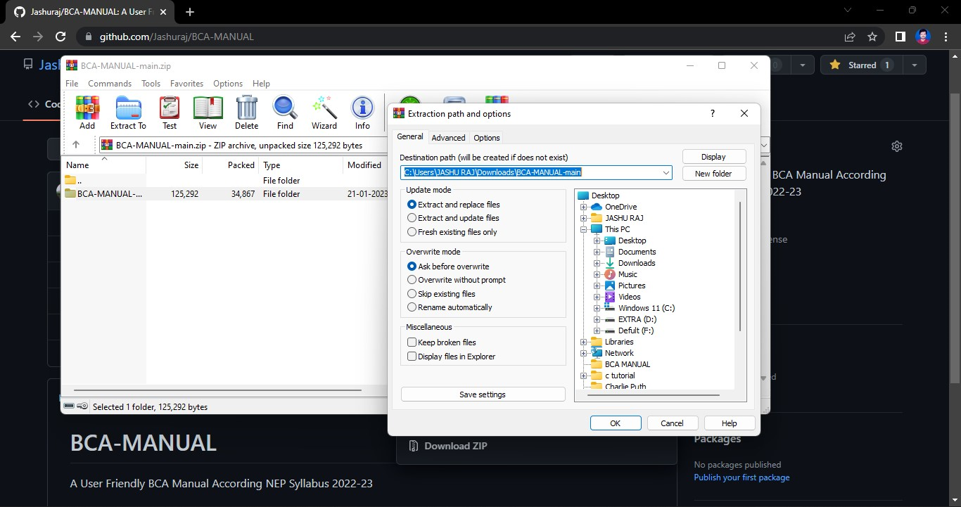The width and height of the screenshot is (961, 507).
Task: Click the file list horizontal scrollbar
Action: tap(217, 390)
